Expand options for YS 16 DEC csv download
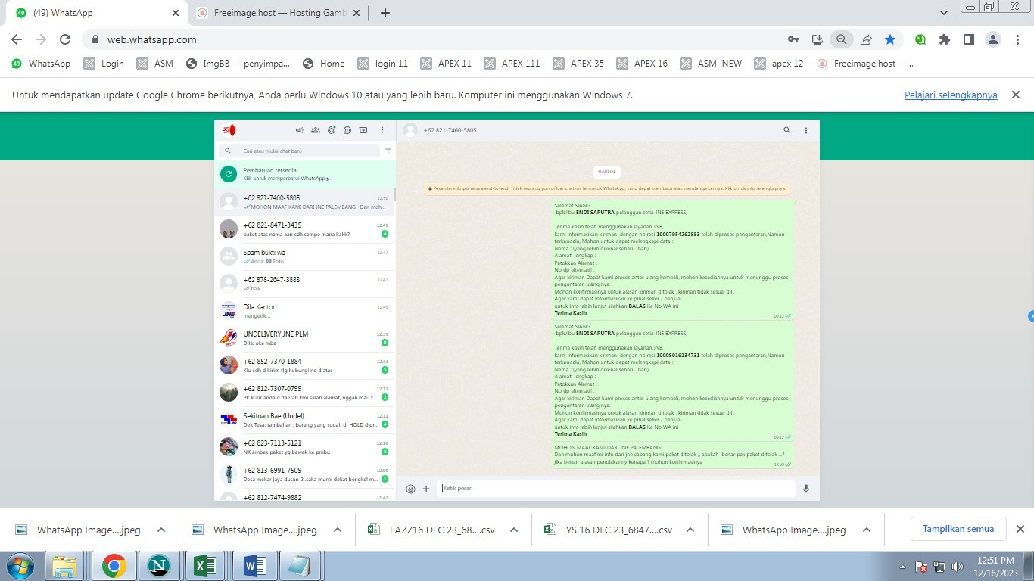1034x581 pixels. click(x=690, y=530)
